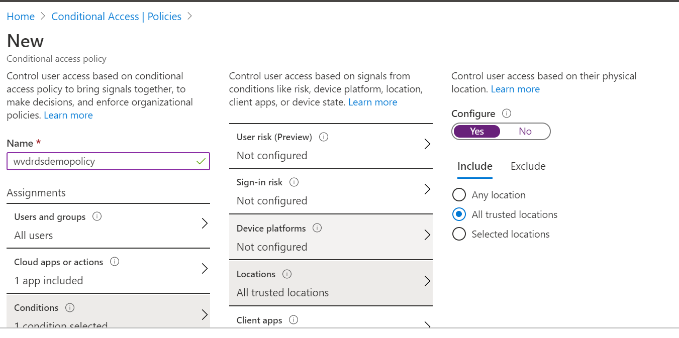Click info icon beside Cloud apps or actions
The image size is (679, 338).
(x=115, y=262)
